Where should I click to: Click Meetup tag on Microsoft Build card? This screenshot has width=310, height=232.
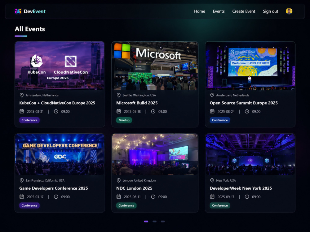[124, 120]
